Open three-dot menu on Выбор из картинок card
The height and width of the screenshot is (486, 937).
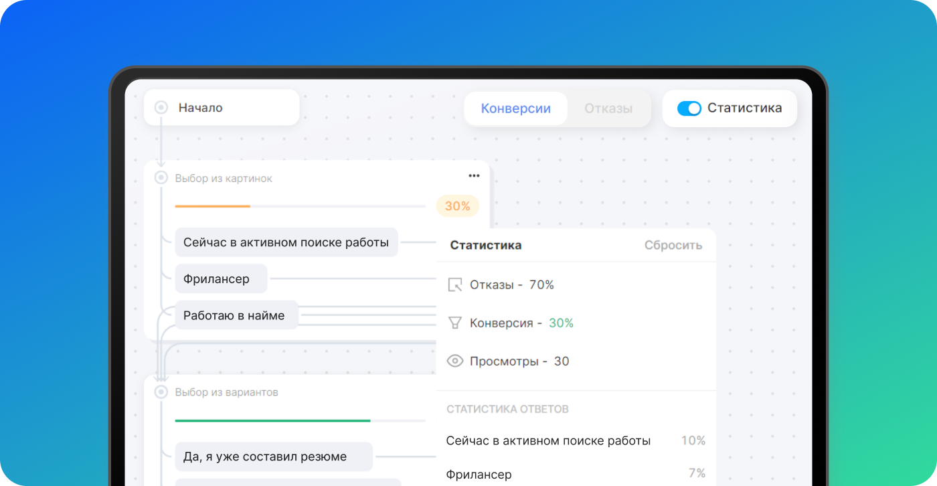pos(474,176)
